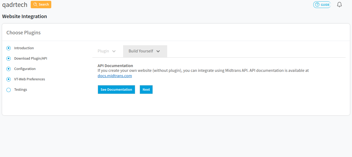Click the Testings step label
The width and height of the screenshot is (352, 157).
(21, 90)
